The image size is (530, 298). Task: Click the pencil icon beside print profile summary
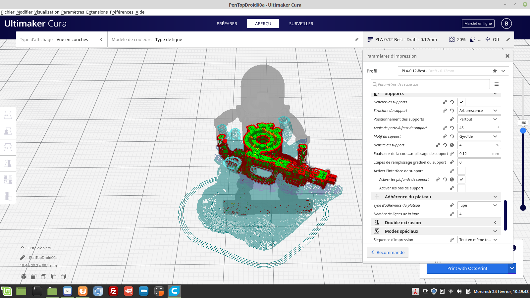coord(508,39)
